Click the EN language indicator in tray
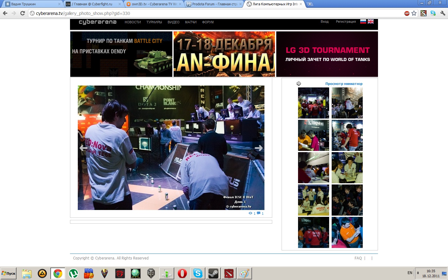 (x=410, y=273)
